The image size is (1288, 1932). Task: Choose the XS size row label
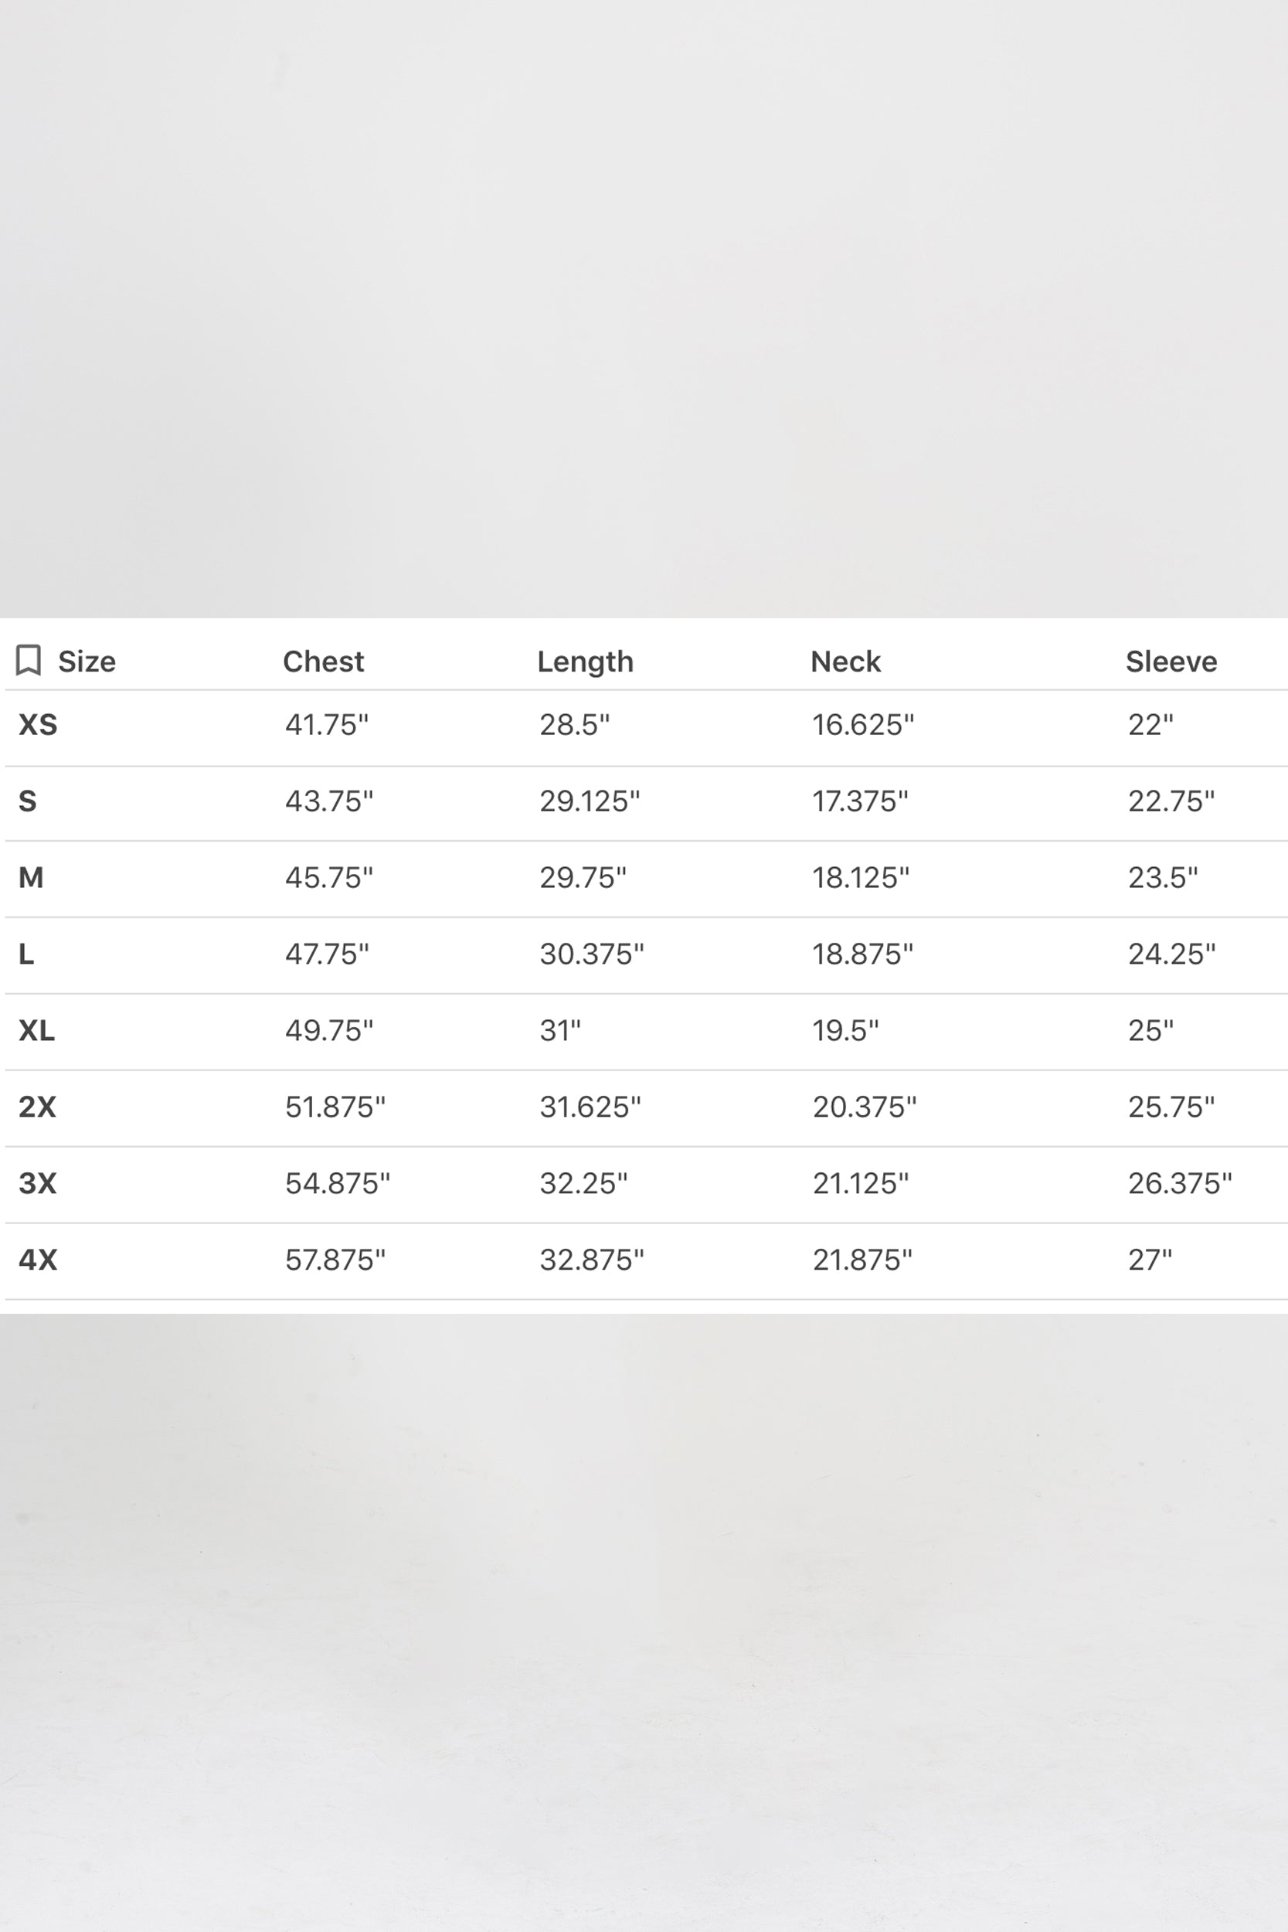pos(38,725)
